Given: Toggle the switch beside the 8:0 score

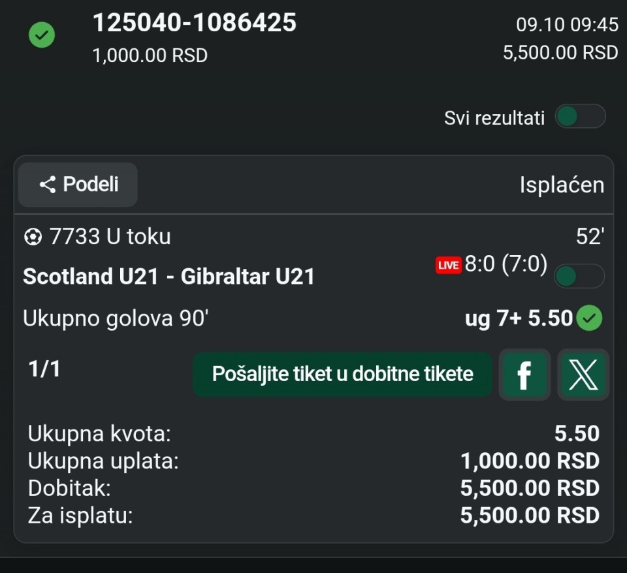Looking at the screenshot, I should (x=578, y=276).
